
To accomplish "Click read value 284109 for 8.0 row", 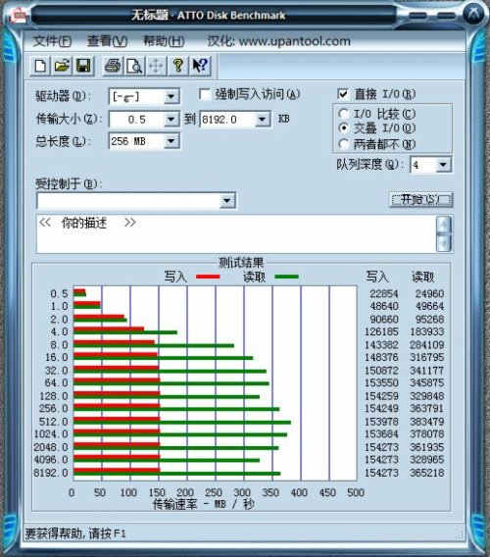I will pos(427,345).
